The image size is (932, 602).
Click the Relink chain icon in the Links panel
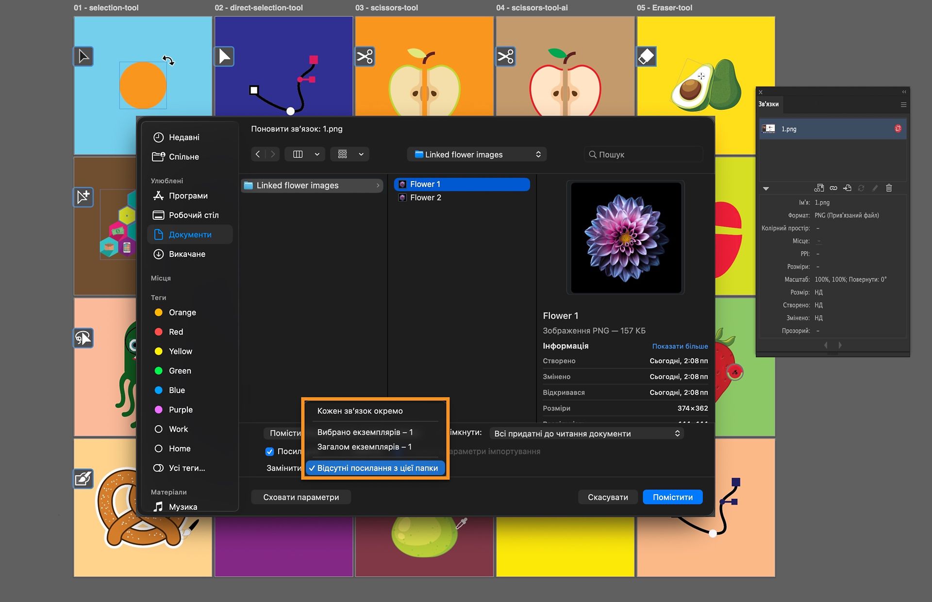[833, 188]
